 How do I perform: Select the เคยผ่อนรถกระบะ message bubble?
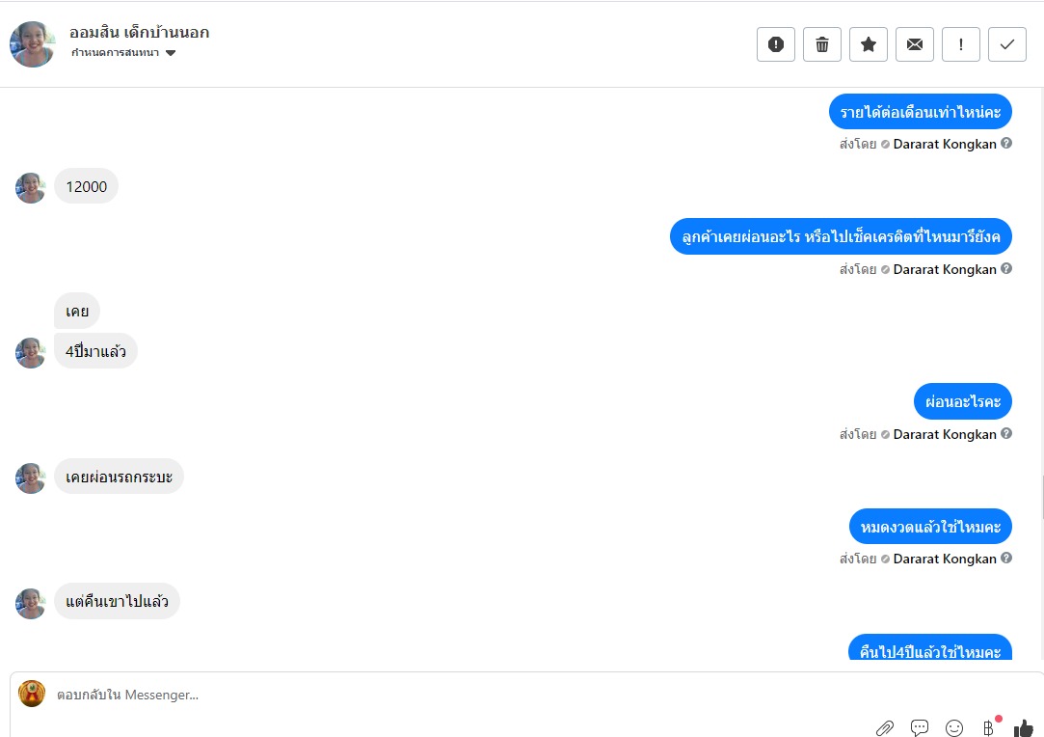[x=119, y=477]
